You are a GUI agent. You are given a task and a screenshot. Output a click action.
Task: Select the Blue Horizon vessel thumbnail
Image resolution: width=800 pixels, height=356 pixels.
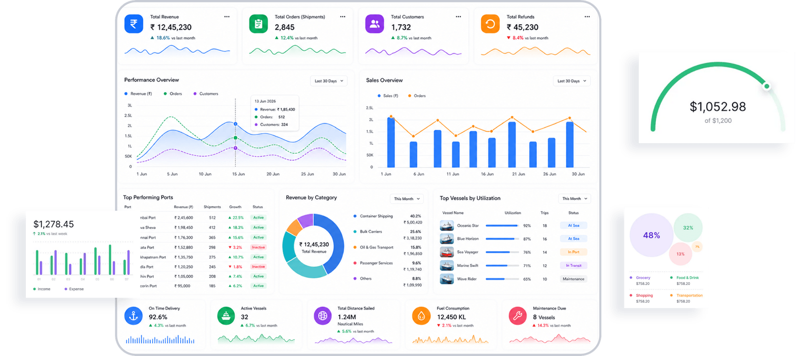coord(447,239)
